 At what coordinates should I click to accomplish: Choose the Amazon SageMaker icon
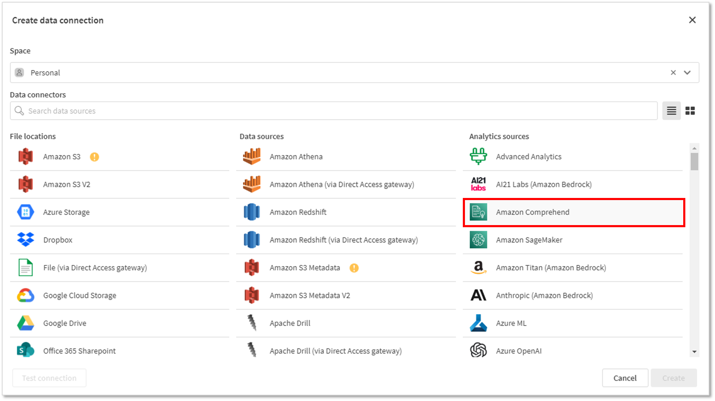[x=479, y=240]
